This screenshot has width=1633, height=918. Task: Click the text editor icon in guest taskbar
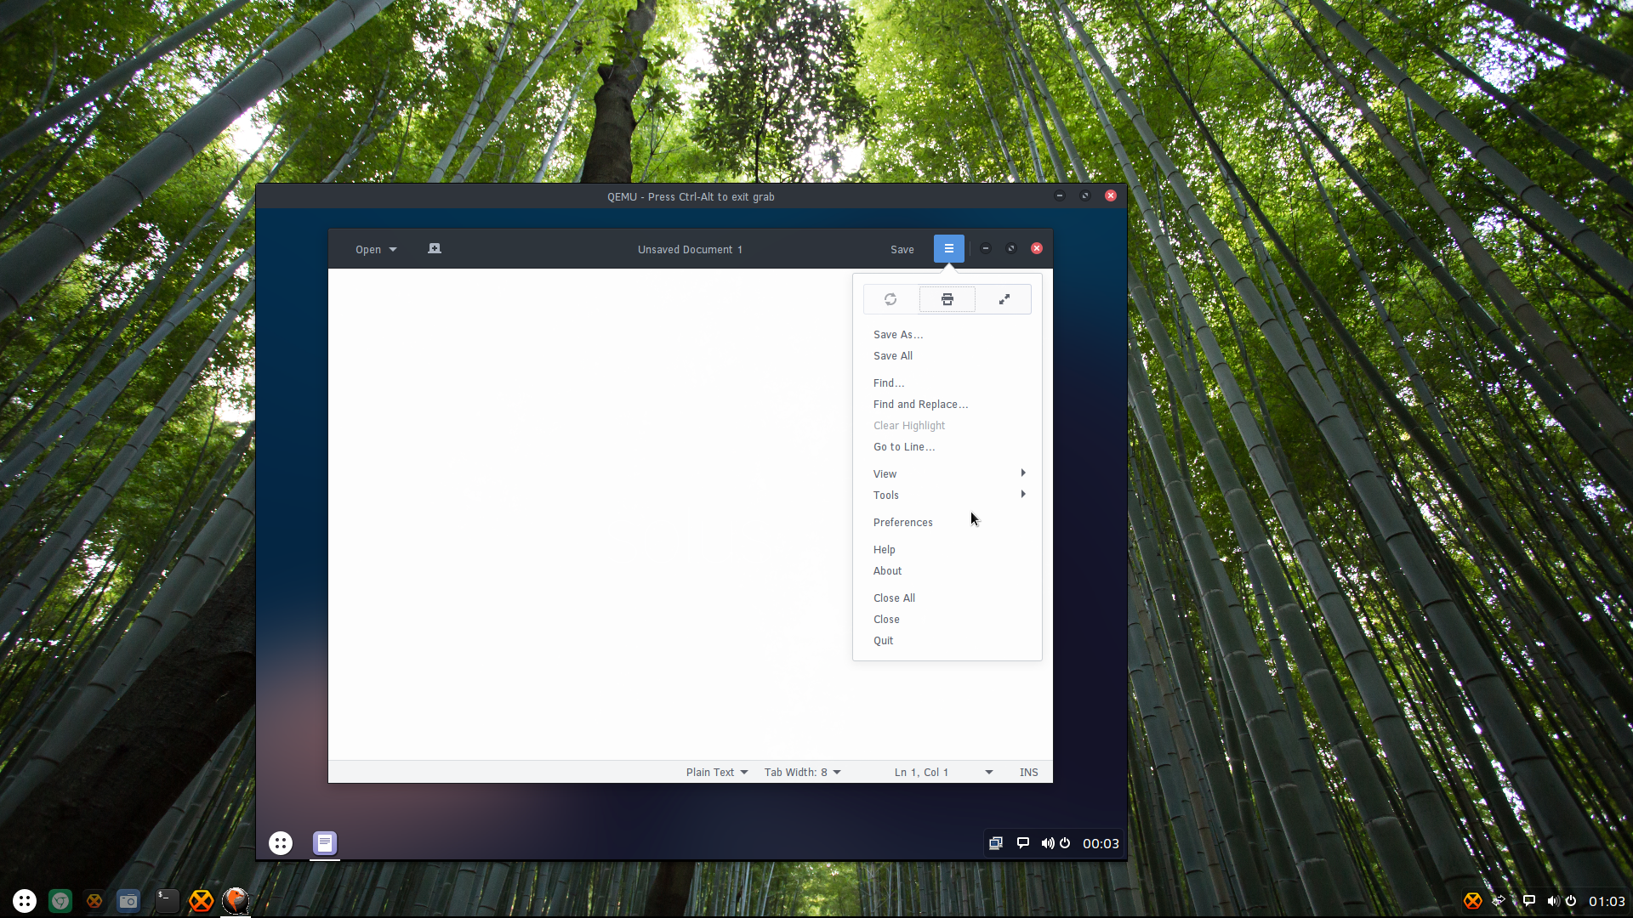pos(325,843)
